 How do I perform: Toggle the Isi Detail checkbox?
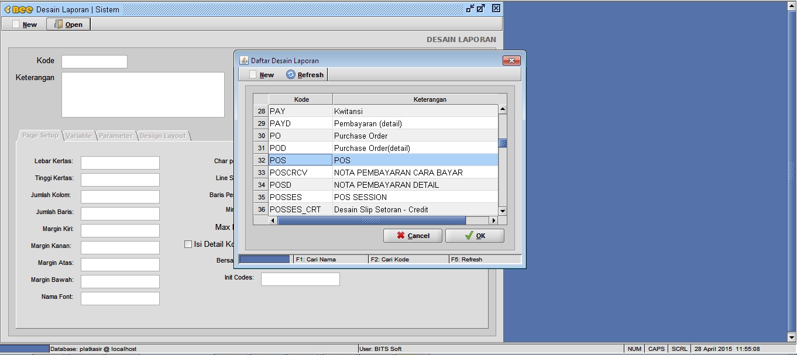[188, 244]
